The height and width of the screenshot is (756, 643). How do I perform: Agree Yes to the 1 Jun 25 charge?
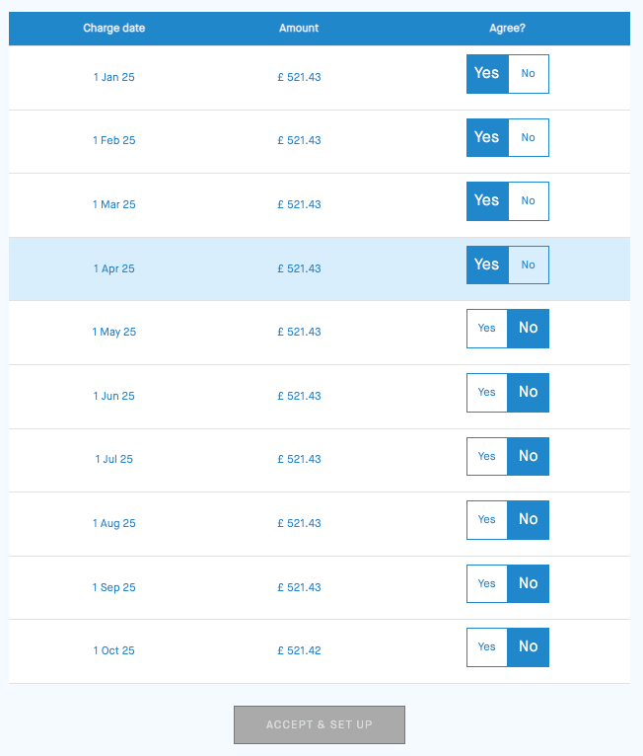(x=486, y=393)
